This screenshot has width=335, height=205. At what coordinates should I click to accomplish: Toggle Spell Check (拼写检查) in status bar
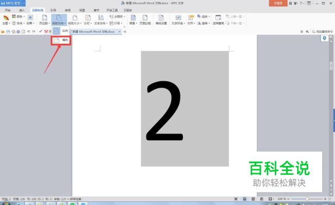tap(75, 199)
